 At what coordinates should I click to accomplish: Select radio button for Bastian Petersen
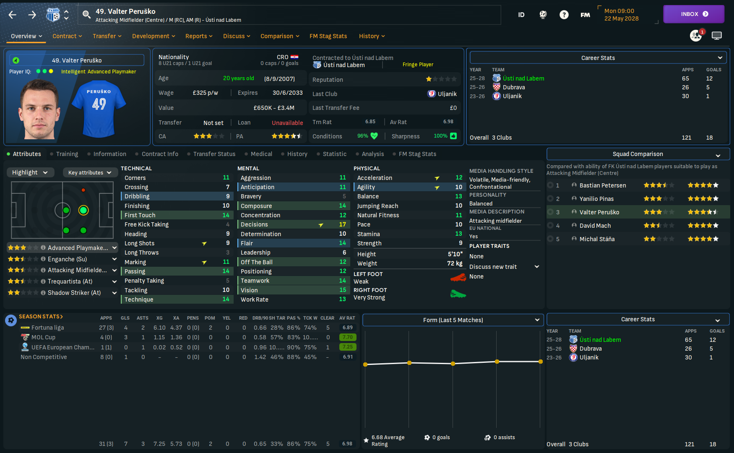click(550, 185)
